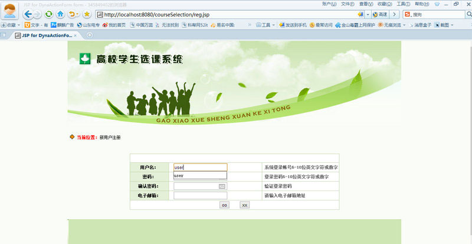
Task: Click the 用户名 input field
Action: [200, 167]
